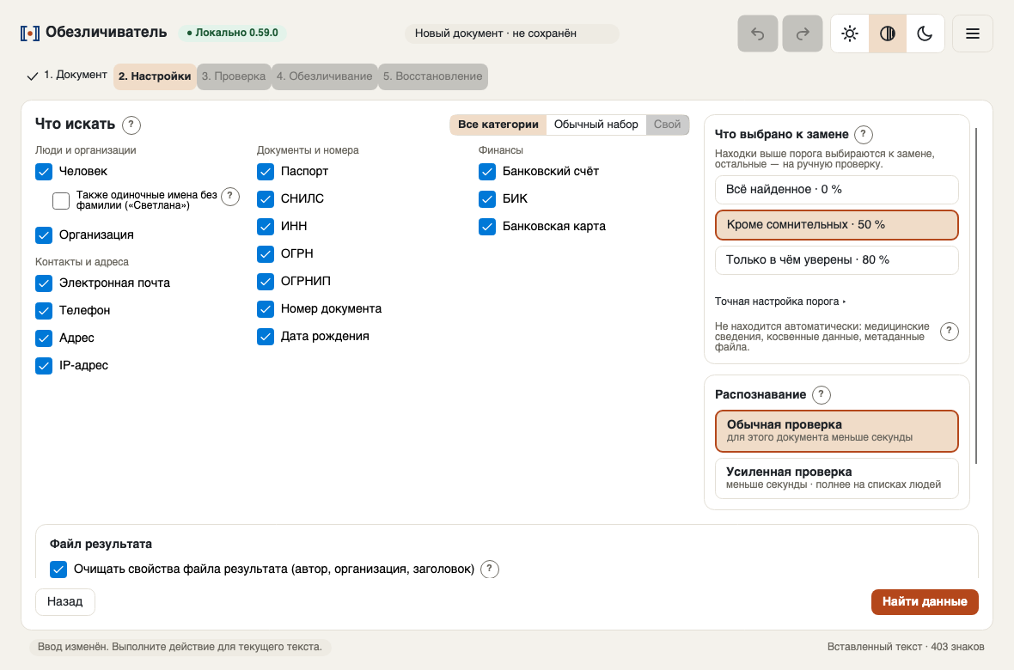The height and width of the screenshot is (670, 1014).
Task: Click the Найти данные button
Action: (925, 601)
